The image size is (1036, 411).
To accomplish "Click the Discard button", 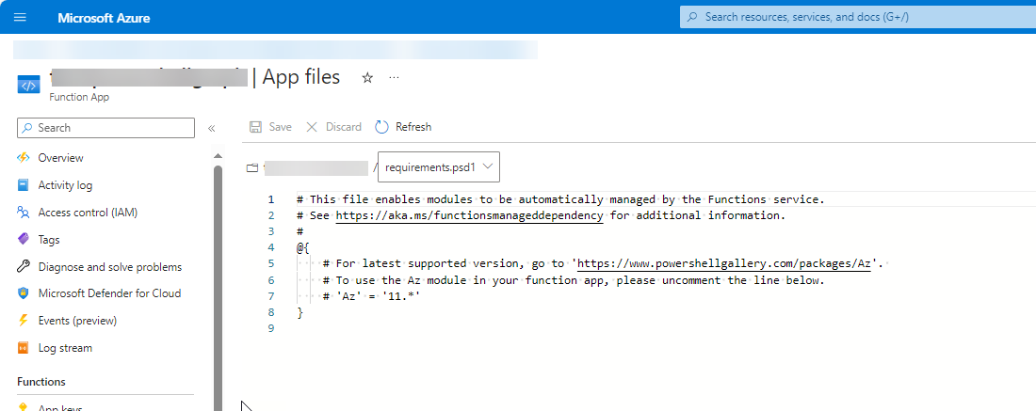I will [x=333, y=127].
